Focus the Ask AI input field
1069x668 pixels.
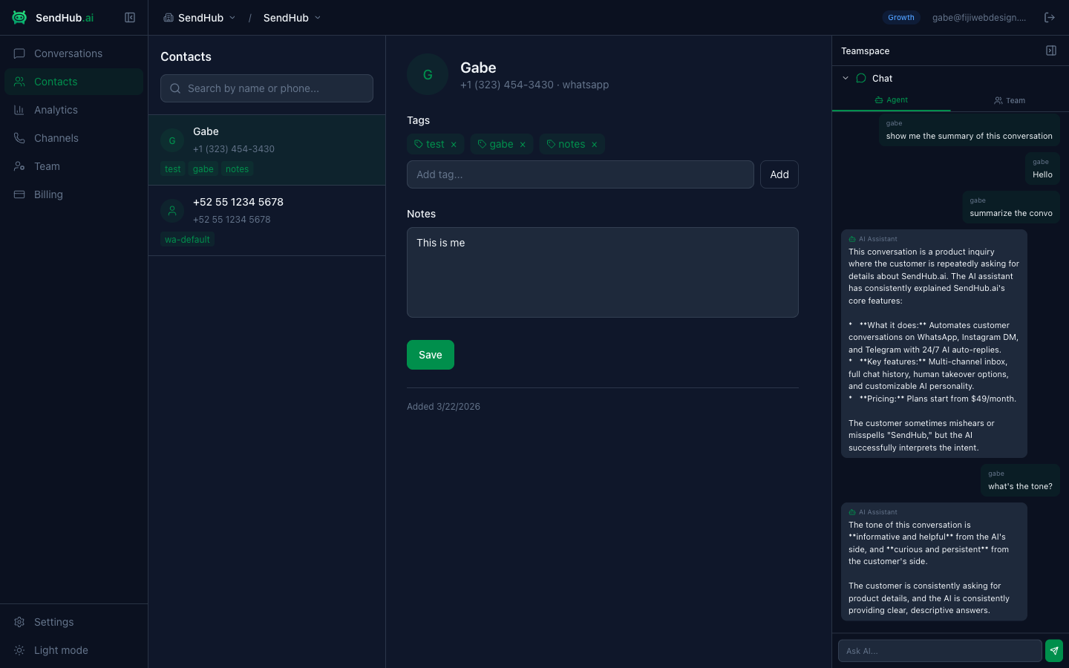coord(940,651)
